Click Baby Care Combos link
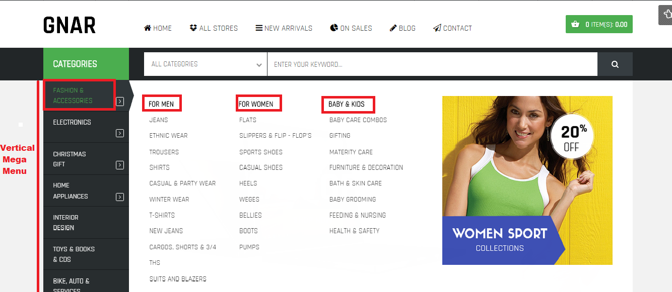 [x=358, y=120]
